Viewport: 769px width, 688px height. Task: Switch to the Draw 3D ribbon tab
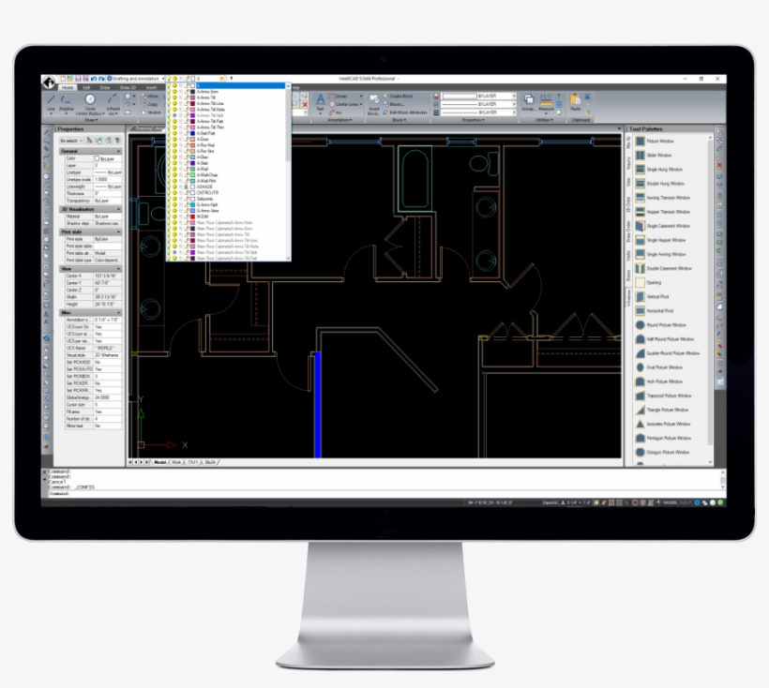point(127,86)
